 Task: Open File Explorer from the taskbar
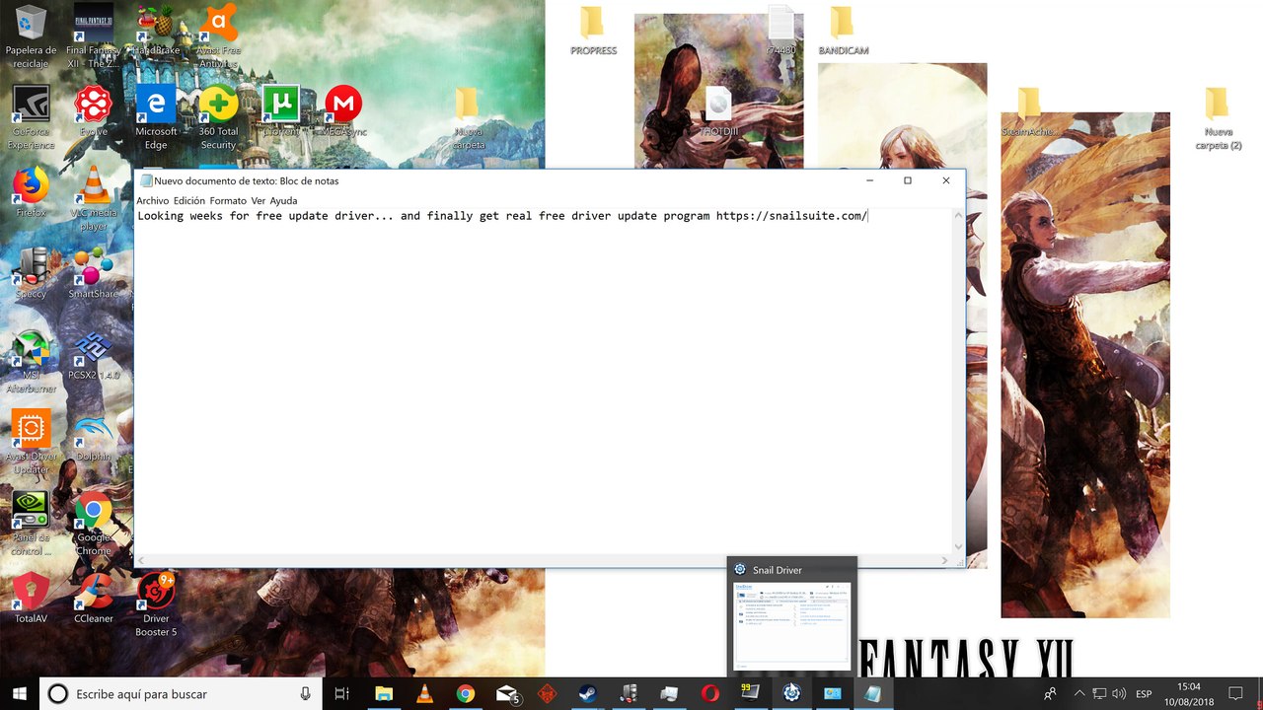coord(383,693)
